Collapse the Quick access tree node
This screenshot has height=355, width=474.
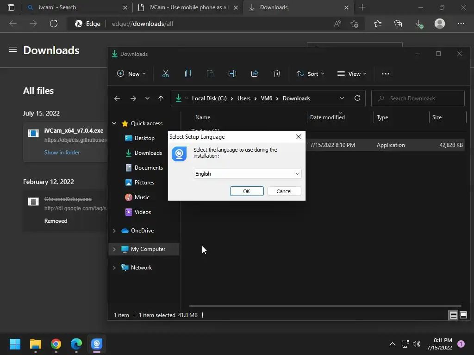pyautogui.click(x=114, y=123)
